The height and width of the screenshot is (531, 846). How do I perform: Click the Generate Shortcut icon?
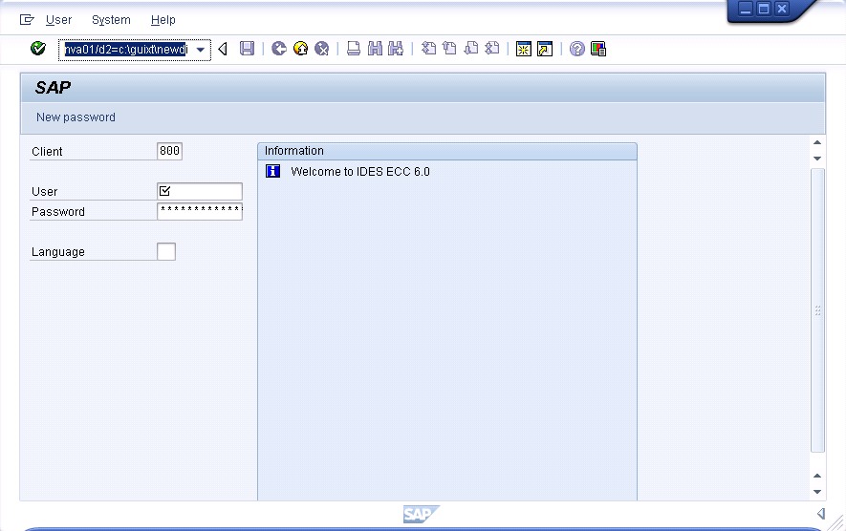[x=545, y=49]
